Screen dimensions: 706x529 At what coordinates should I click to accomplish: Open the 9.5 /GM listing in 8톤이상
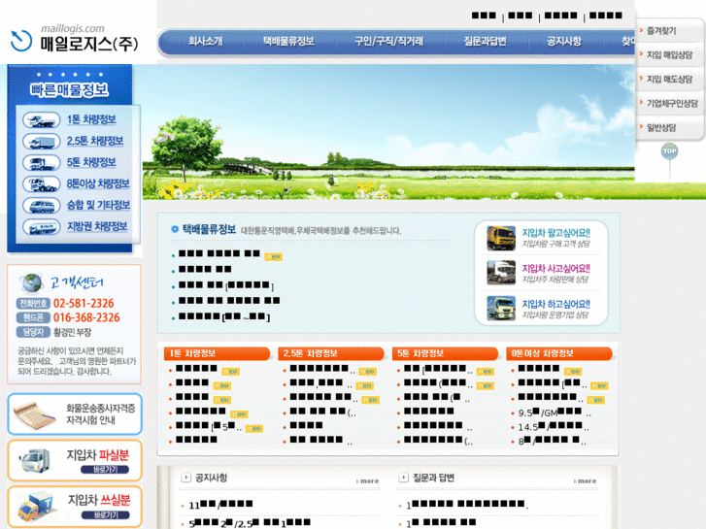click(x=555, y=413)
